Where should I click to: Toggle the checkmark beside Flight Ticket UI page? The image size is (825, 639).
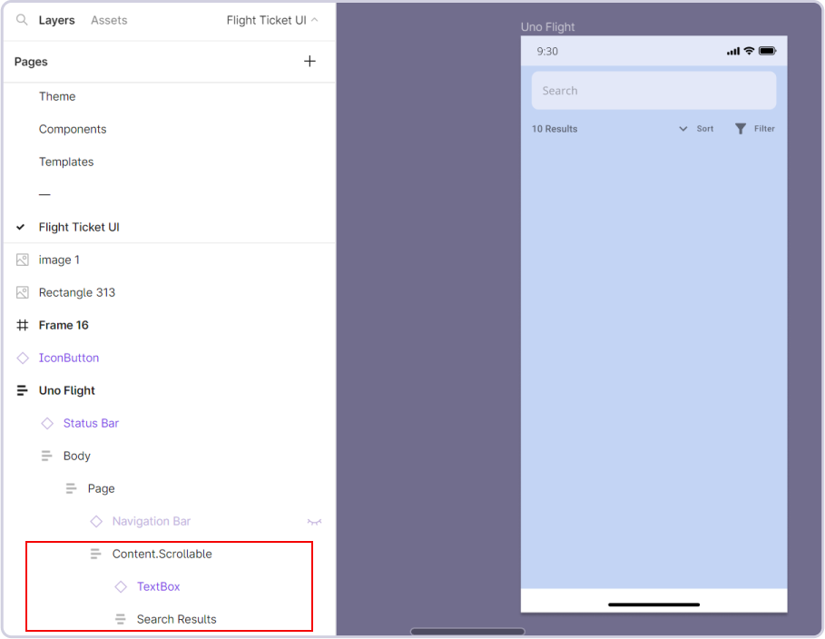pyautogui.click(x=20, y=227)
